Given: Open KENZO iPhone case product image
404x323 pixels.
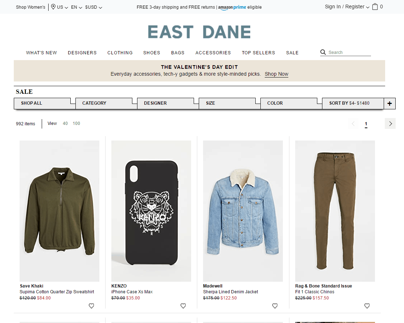Looking at the screenshot, I should pyautogui.click(x=151, y=211).
